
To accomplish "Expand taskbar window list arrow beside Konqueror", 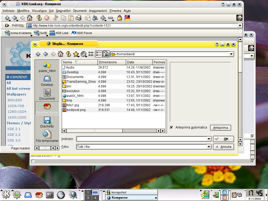I will tap(156, 198).
